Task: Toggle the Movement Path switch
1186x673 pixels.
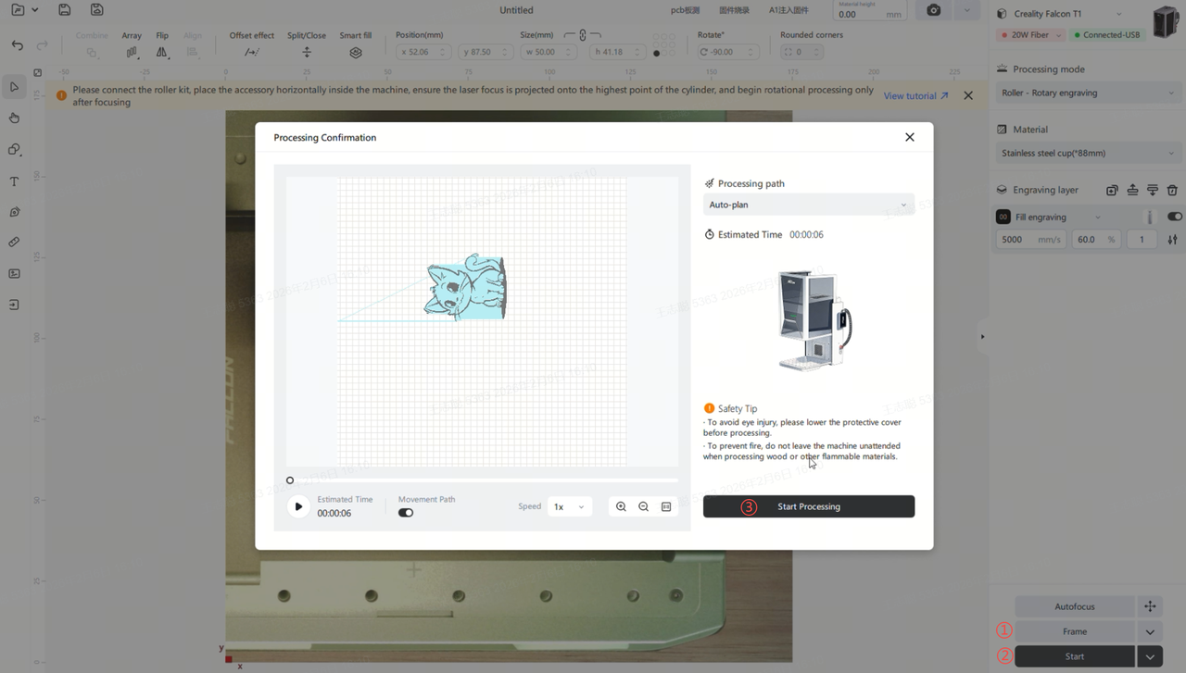Action: [406, 513]
